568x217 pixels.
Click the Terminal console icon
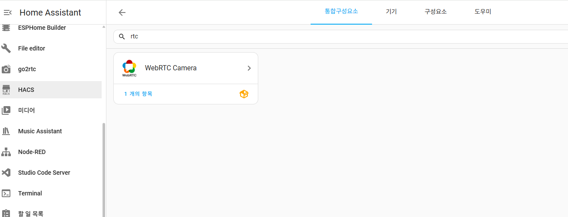(6, 193)
